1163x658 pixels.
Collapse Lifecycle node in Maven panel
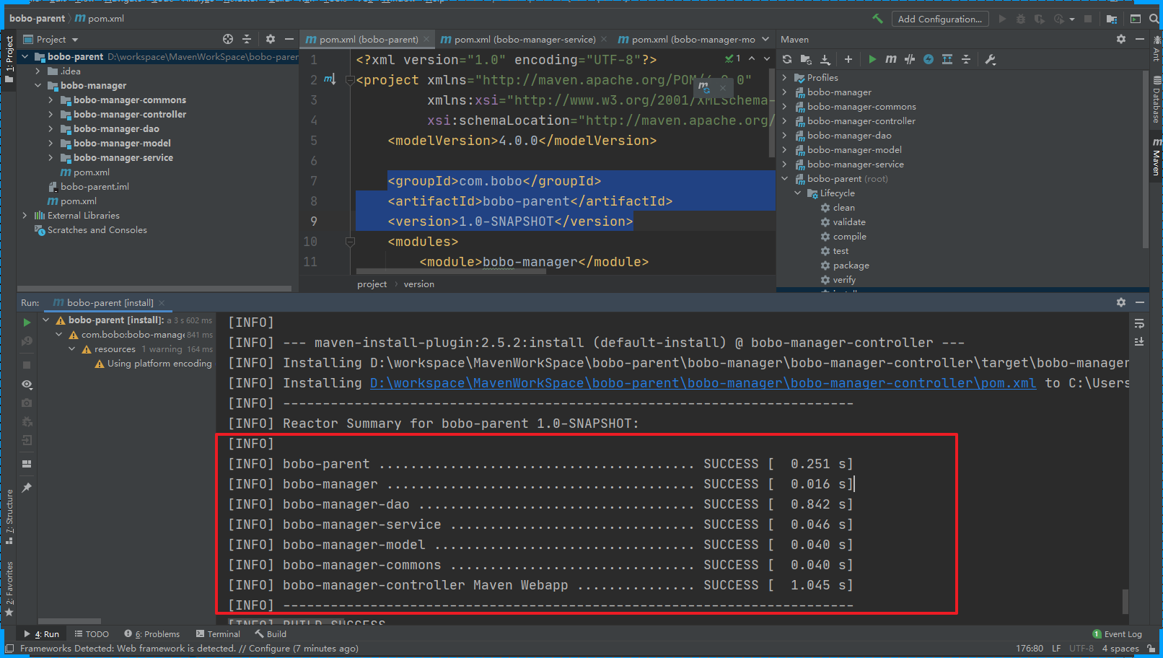(x=797, y=193)
